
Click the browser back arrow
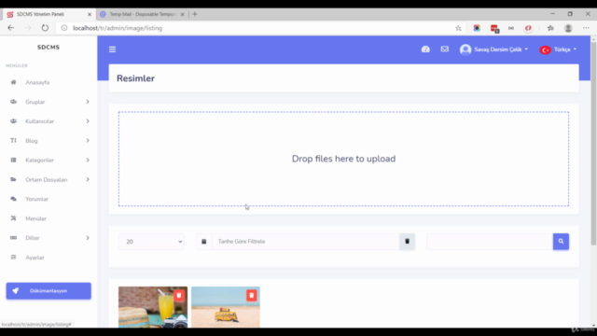point(10,28)
